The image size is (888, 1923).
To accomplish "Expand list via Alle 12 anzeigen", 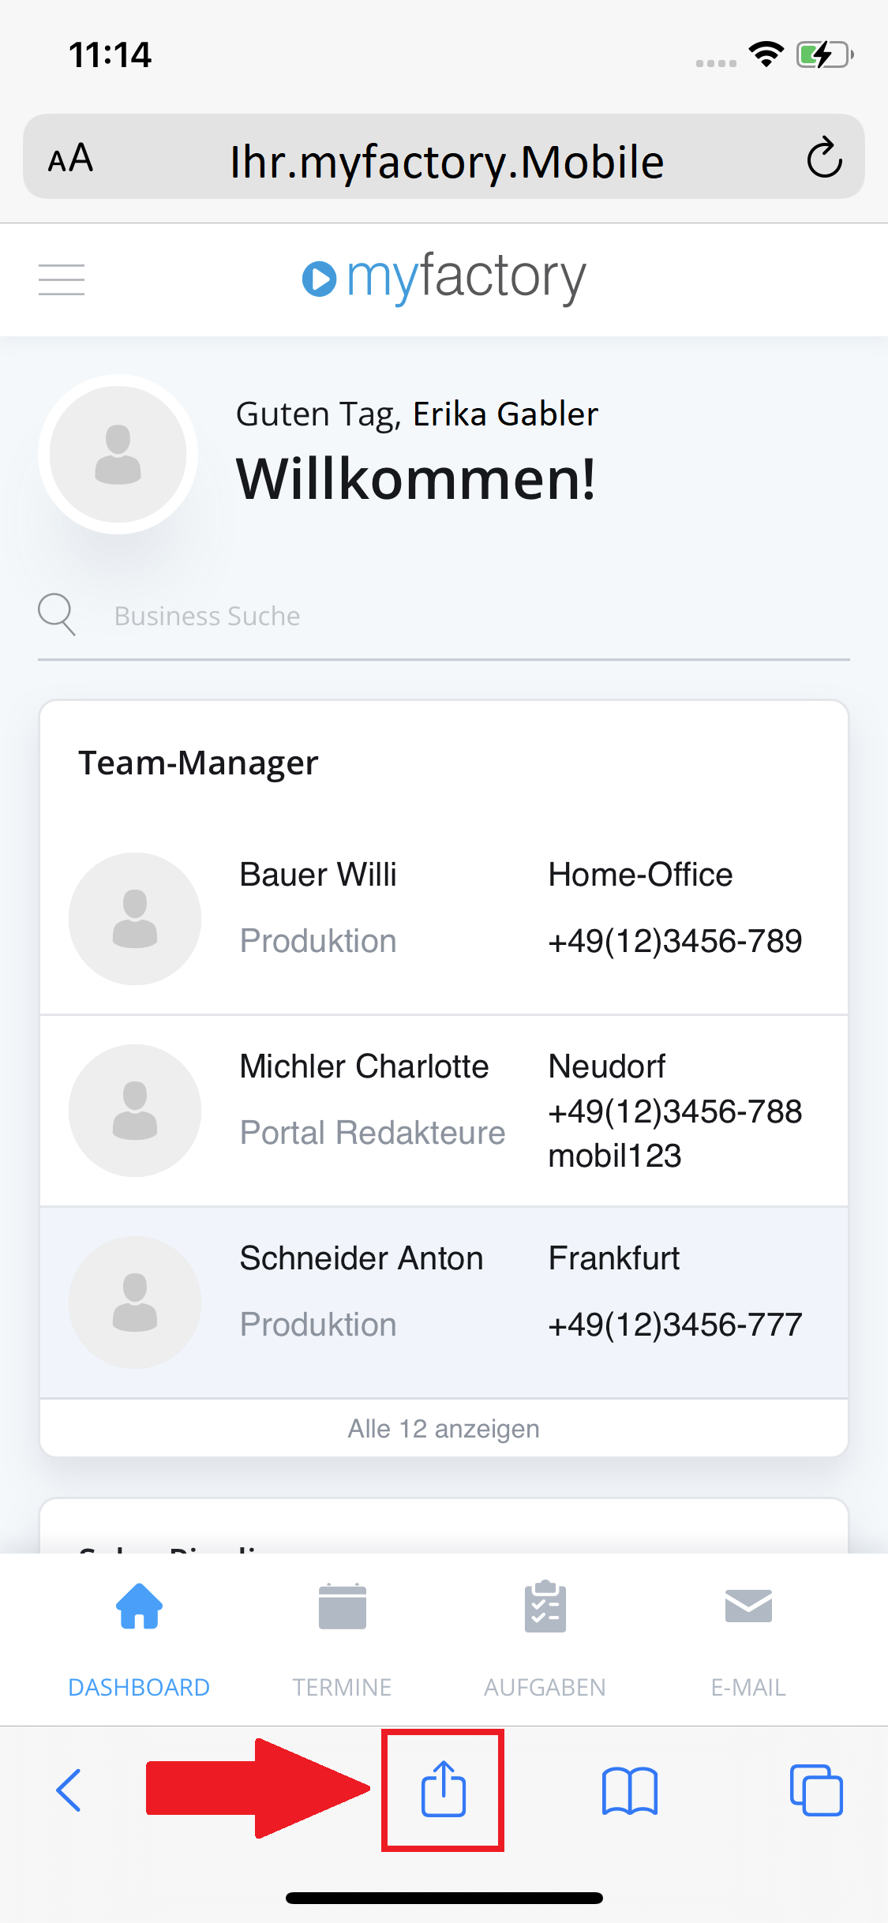I will 444,1428.
